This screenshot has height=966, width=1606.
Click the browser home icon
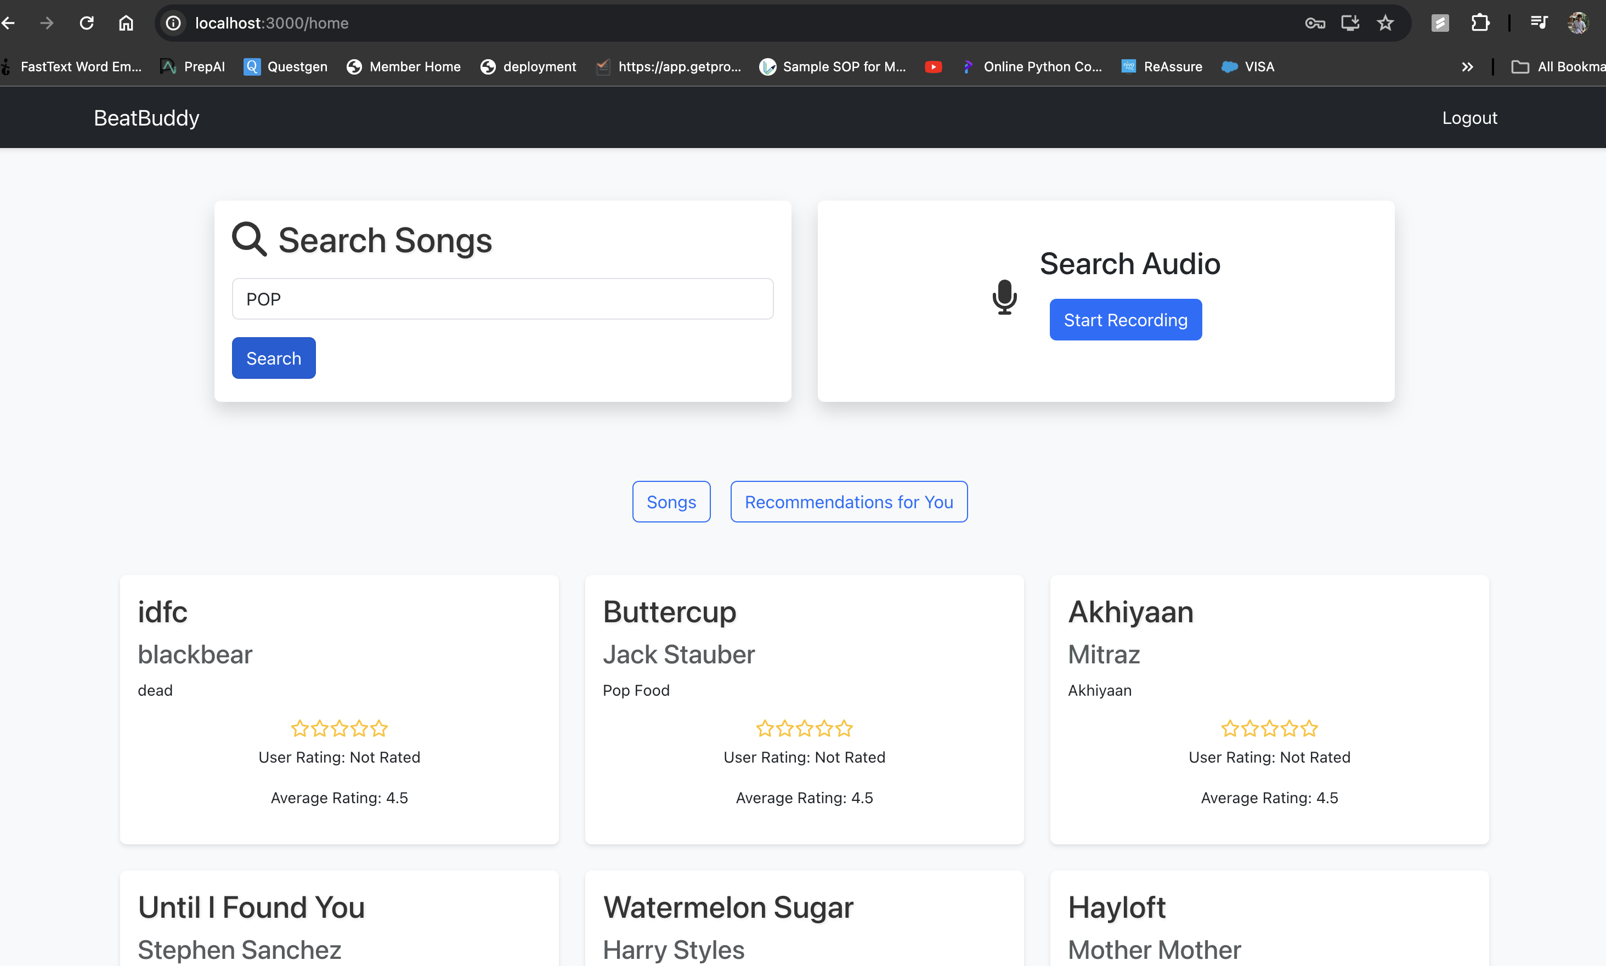point(126,24)
